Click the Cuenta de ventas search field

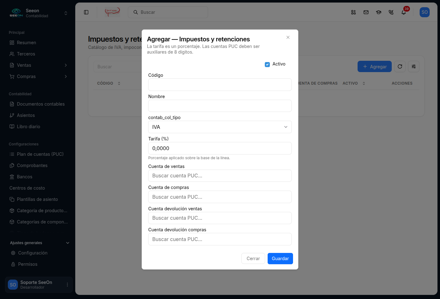point(220,176)
